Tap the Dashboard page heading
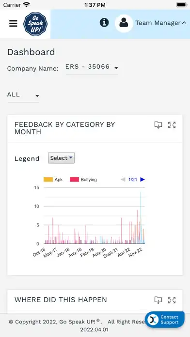Image resolution: width=190 pixels, height=337 pixels. pyautogui.click(x=31, y=52)
